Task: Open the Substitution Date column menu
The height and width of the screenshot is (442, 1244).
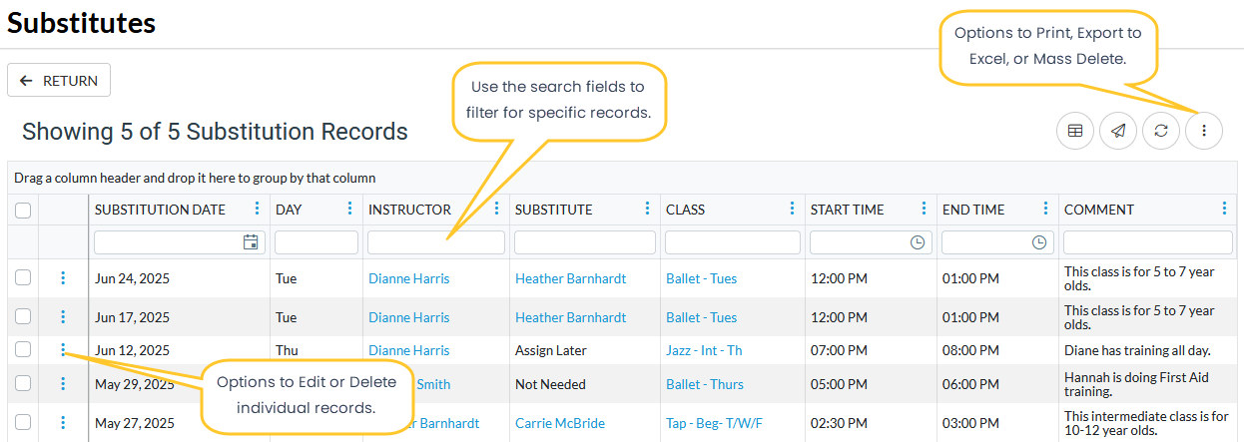Action: [x=257, y=209]
